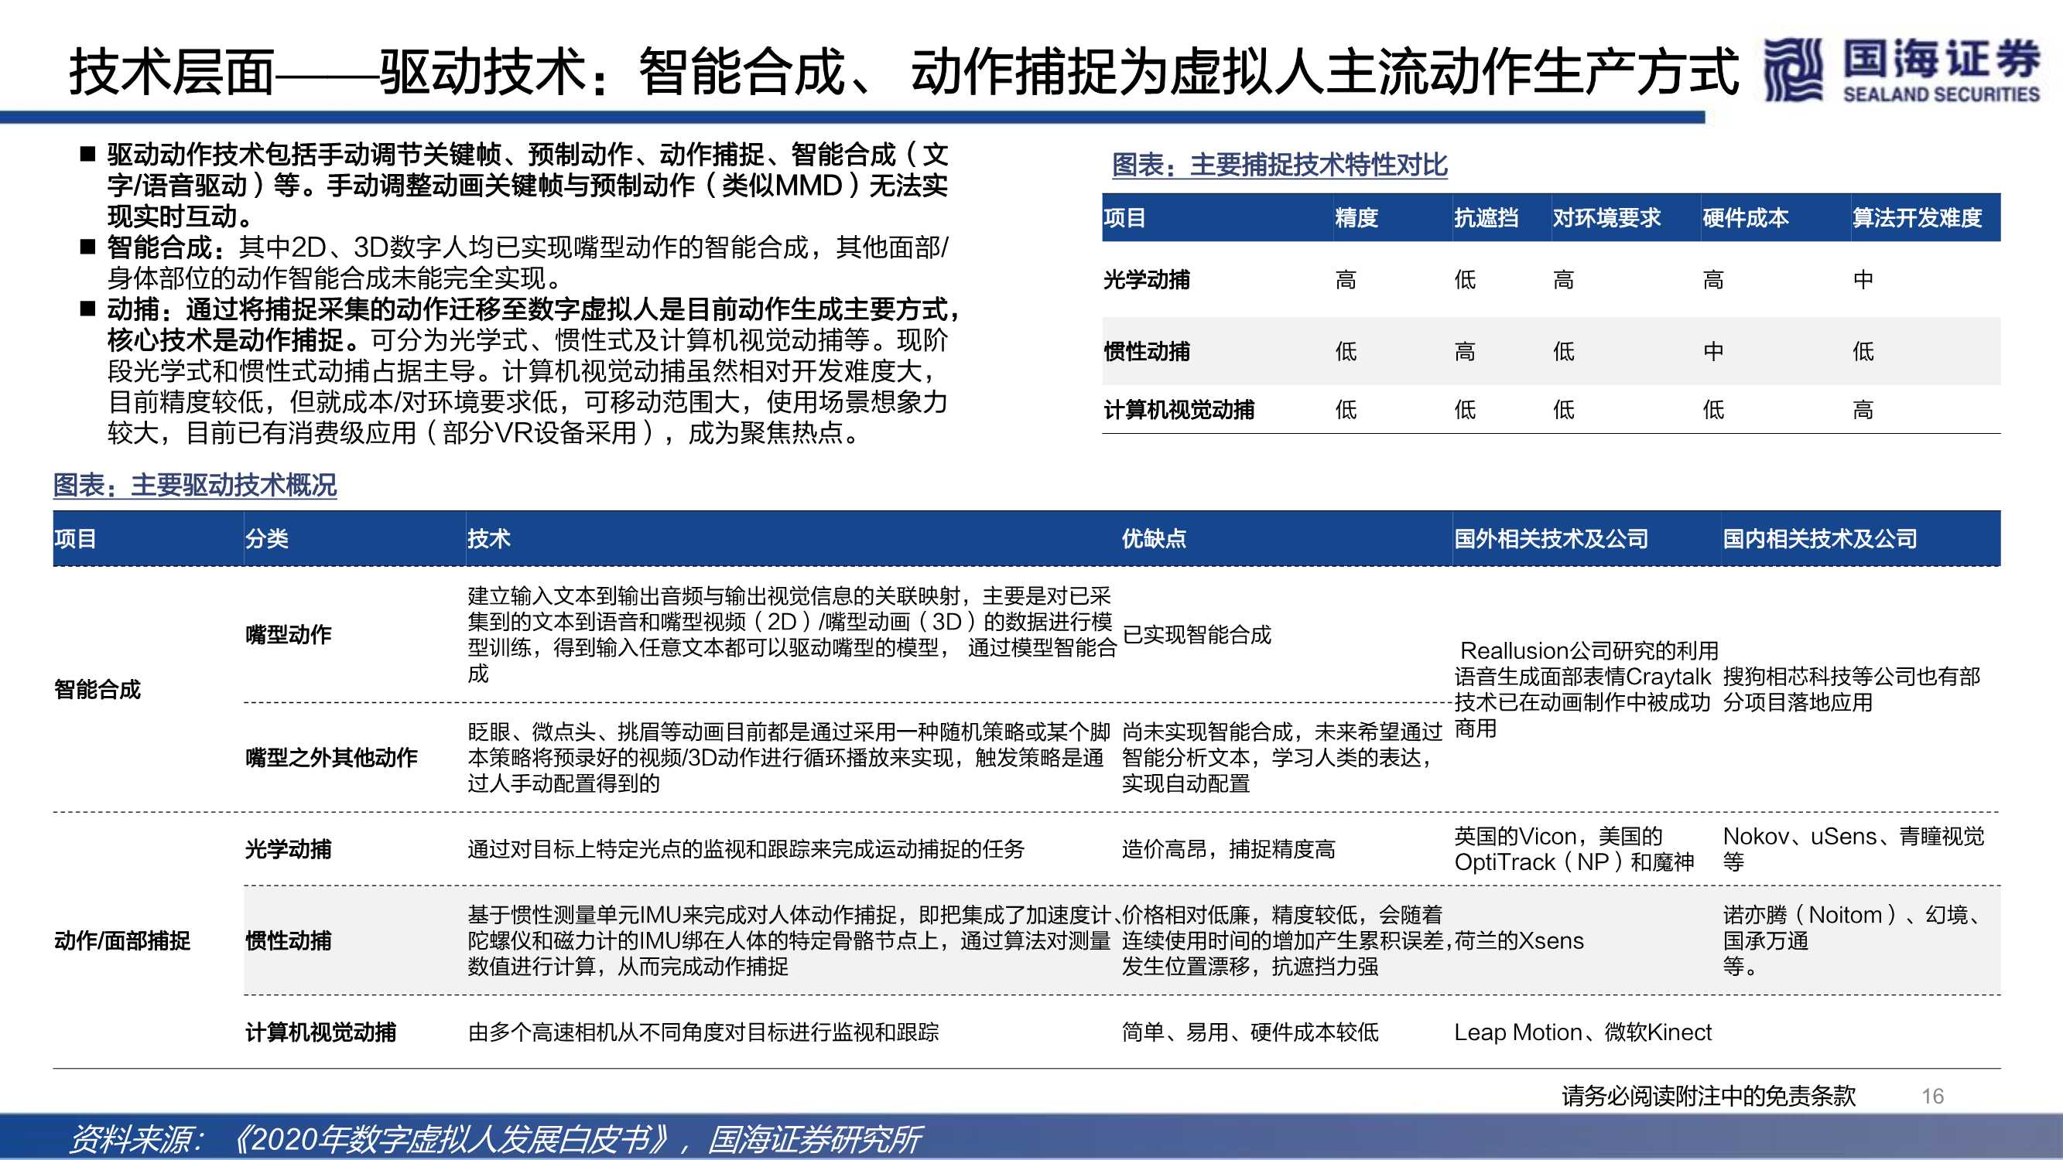Click the 优缺点 header in lower table

click(x=1153, y=539)
